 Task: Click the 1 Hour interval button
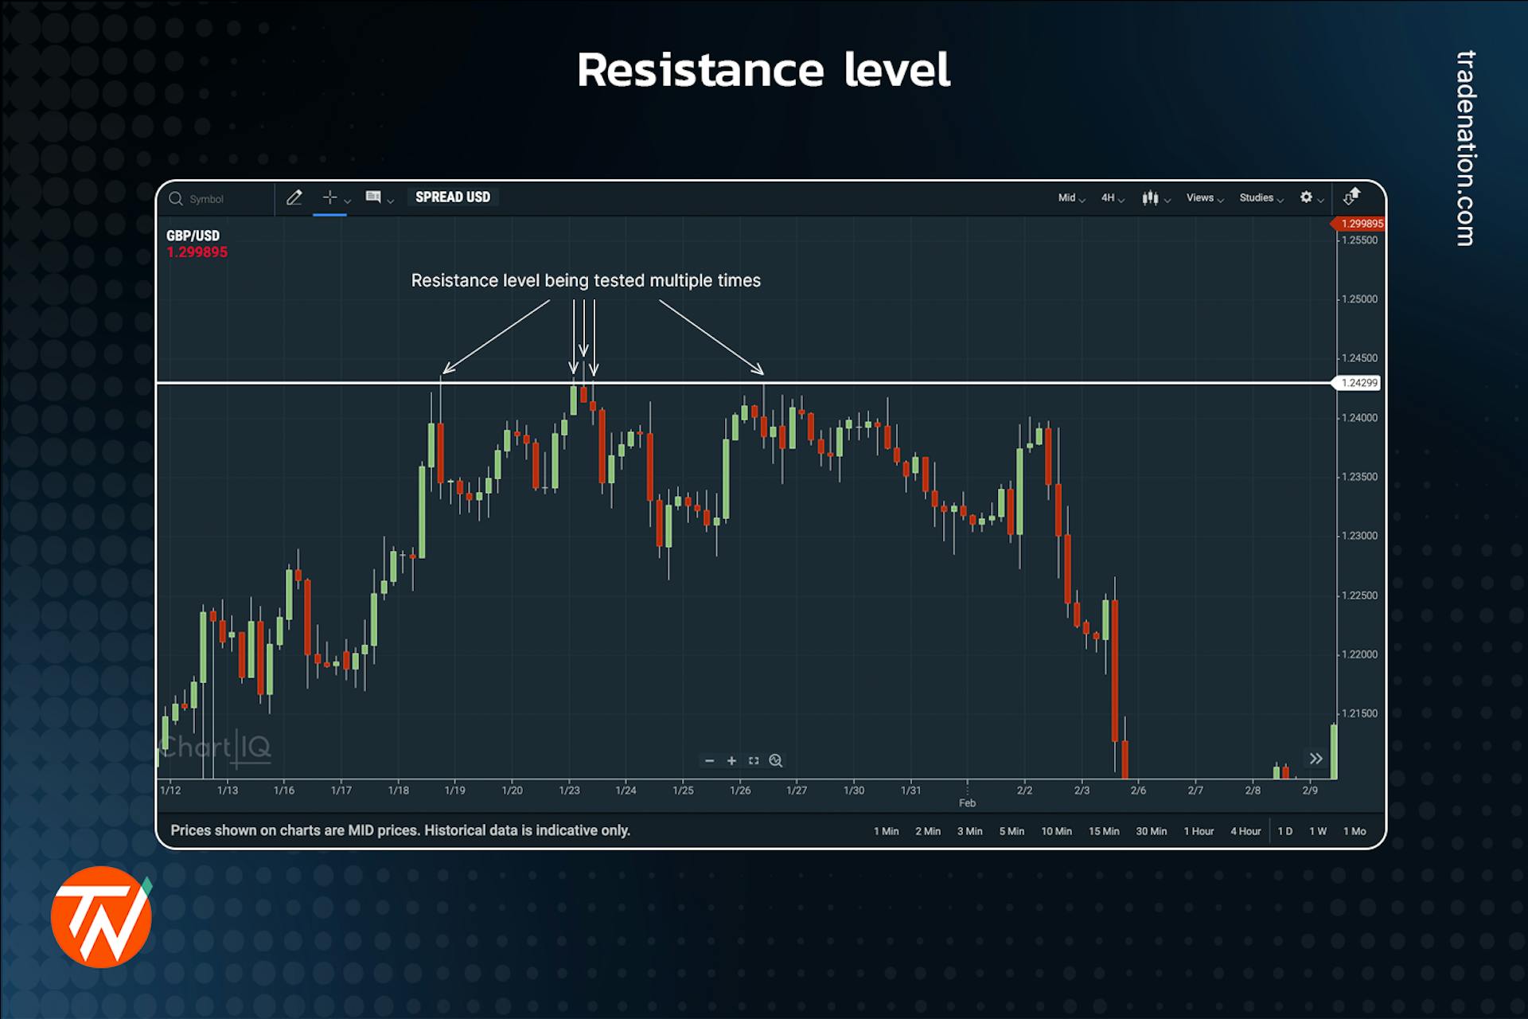pyautogui.click(x=1199, y=830)
